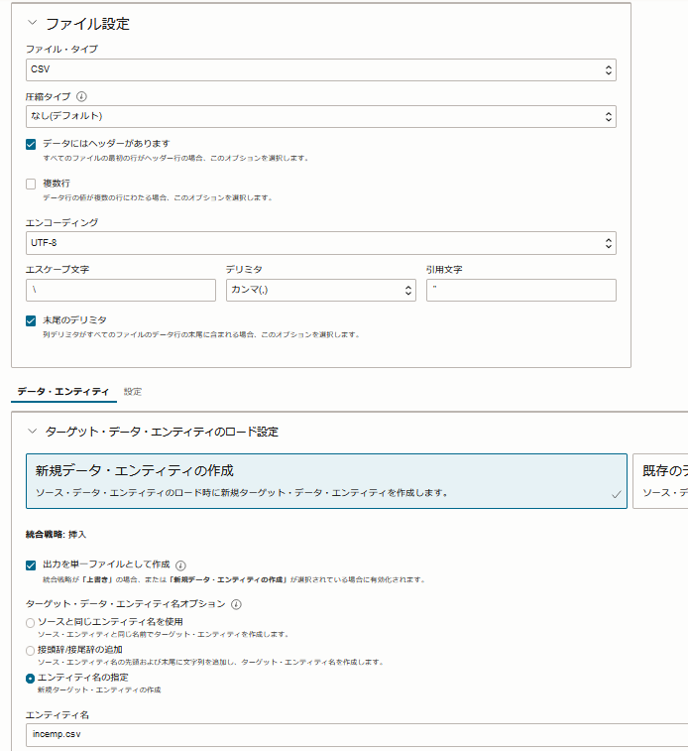The width and height of the screenshot is (688, 751).
Task: Collapse ターゲット・データ・エンティティのロード設定 section
Action: pyautogui.click(x=32, y=432)
